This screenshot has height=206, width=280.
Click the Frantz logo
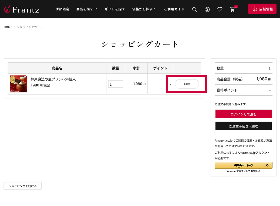21,9
